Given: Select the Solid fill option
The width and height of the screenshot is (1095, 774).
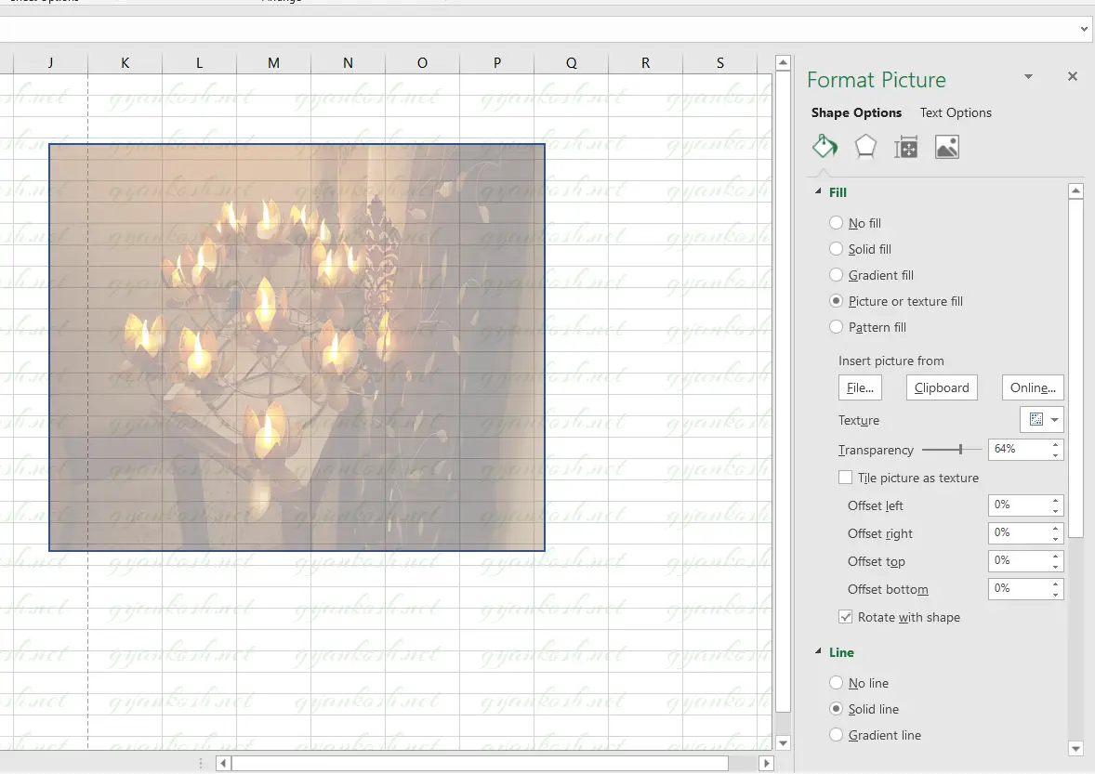Looking at the screenshot, I should point(836,248).
